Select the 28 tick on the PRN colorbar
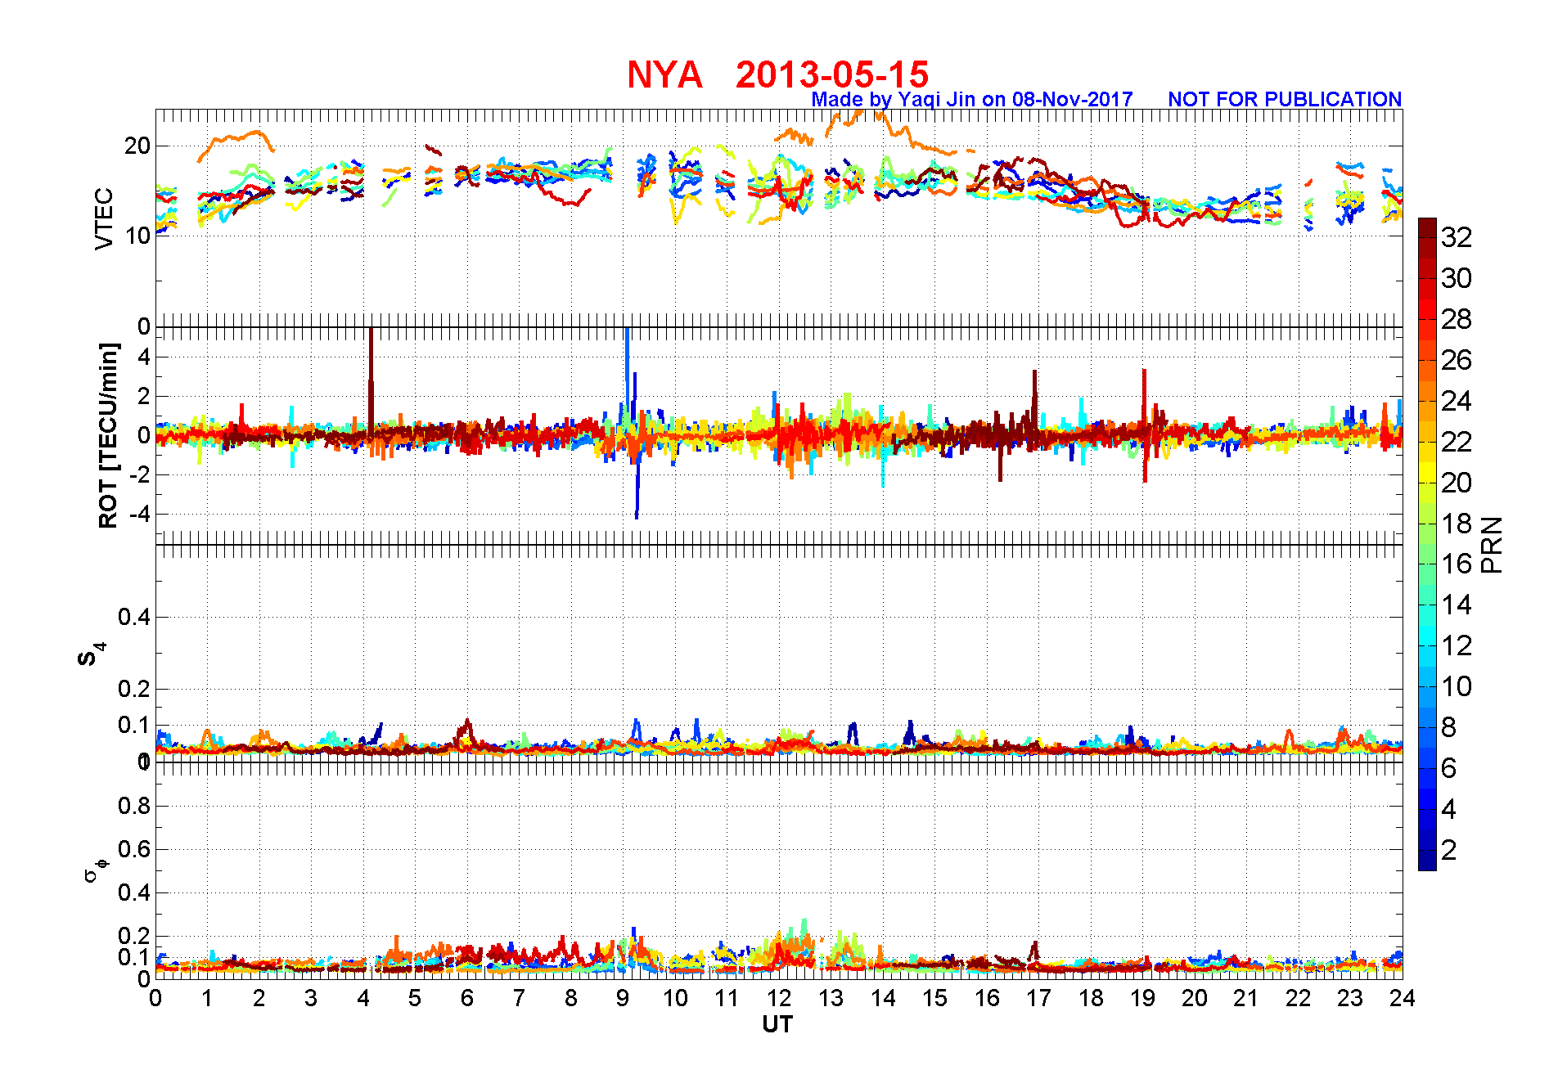The height and width of the screenshot is (1088, 1558). (1457, 319)
